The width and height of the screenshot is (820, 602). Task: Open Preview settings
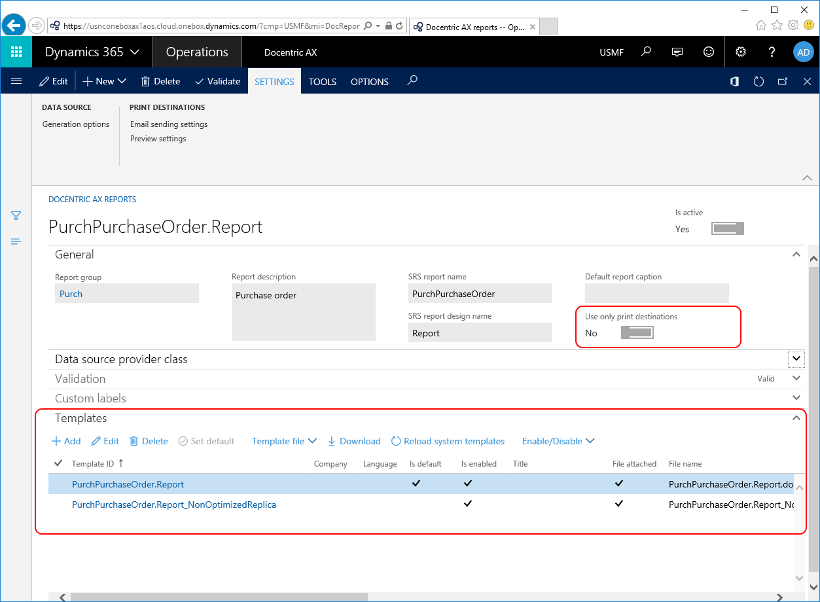click(x=158, y=139)
